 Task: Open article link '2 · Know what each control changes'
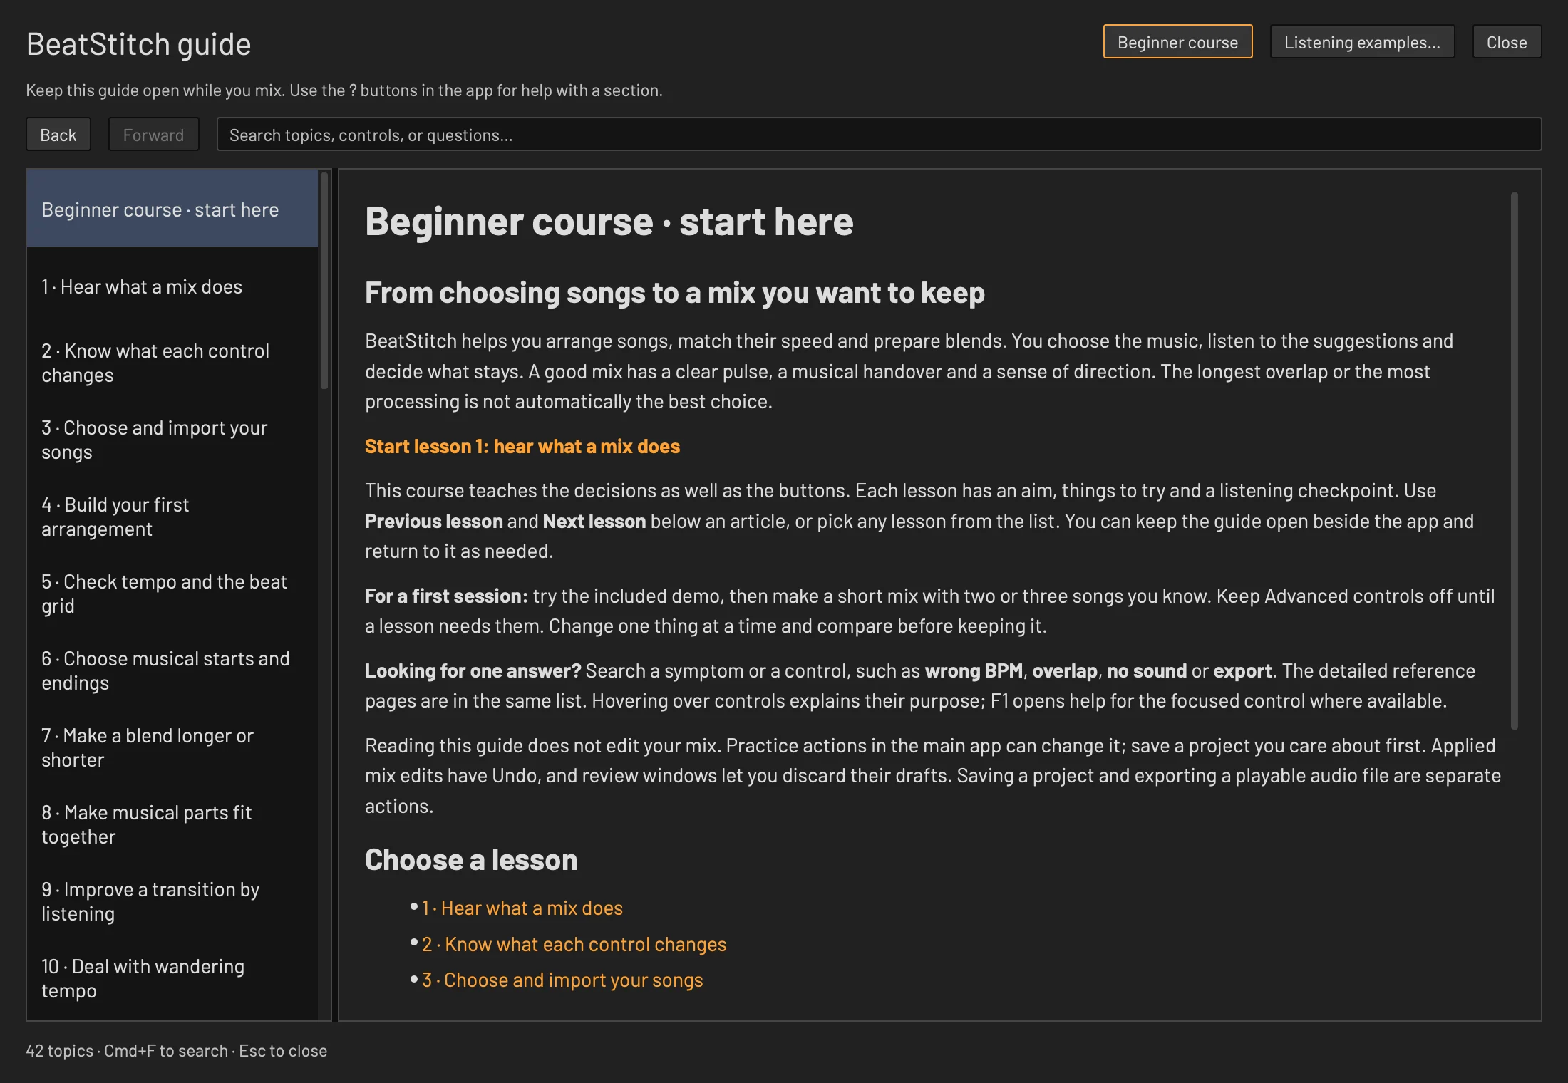pyautogui.click(x=574, y=944)
